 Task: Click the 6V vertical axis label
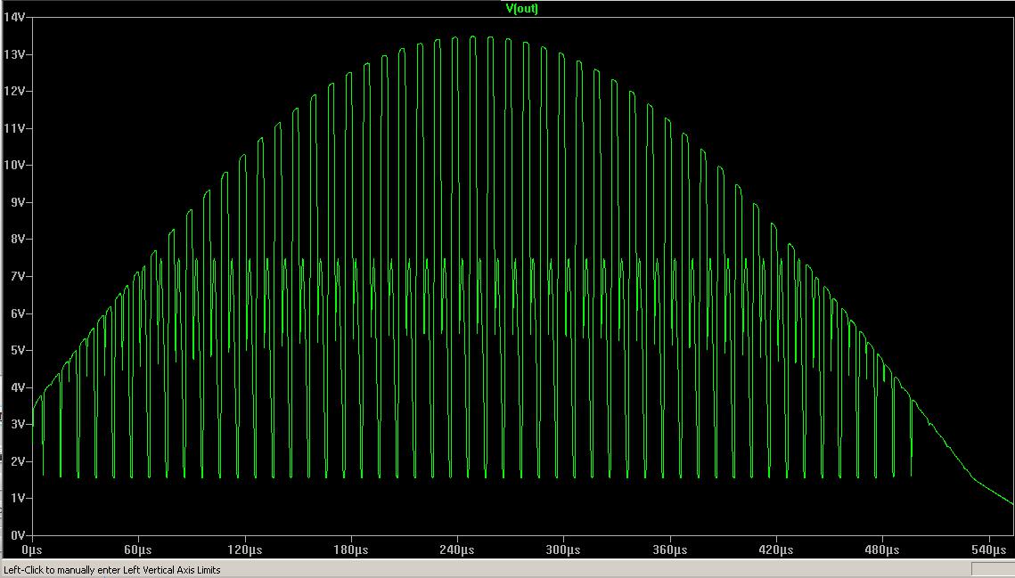(16, 313)
